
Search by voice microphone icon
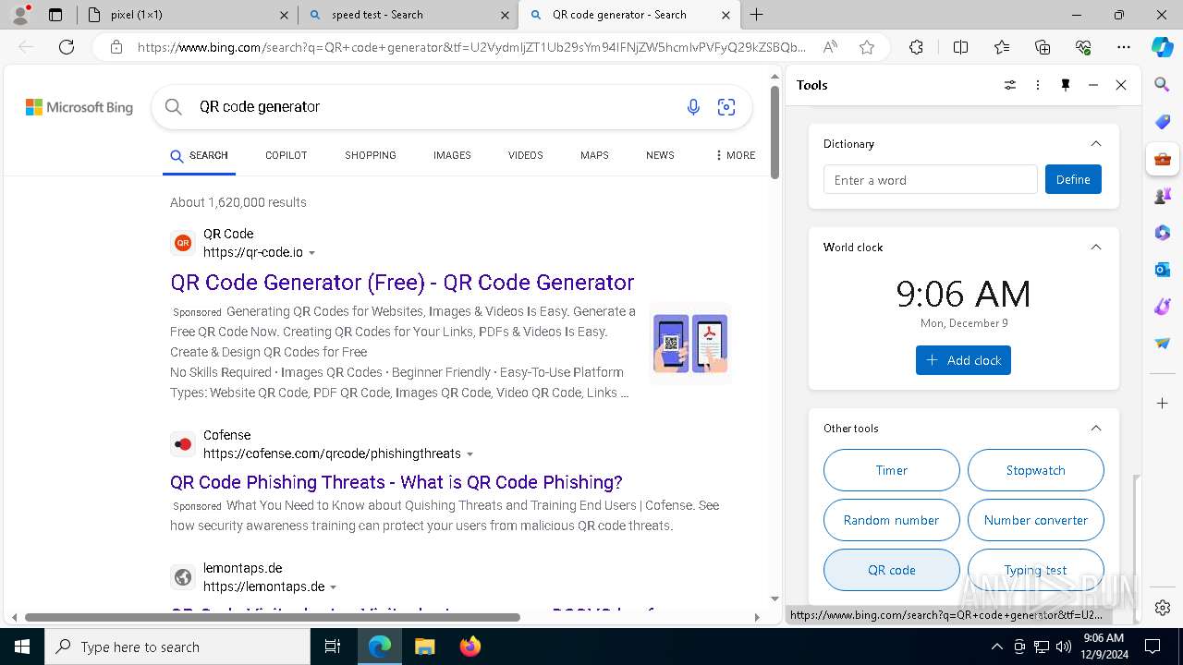coord(693,107)
